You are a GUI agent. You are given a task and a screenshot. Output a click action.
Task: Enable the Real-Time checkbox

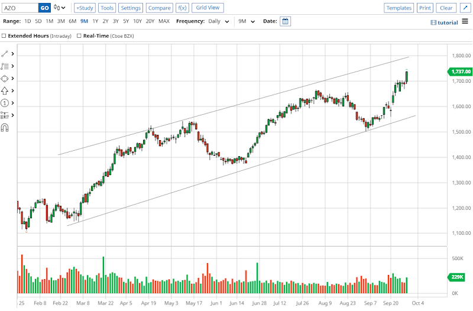(79, 35)
